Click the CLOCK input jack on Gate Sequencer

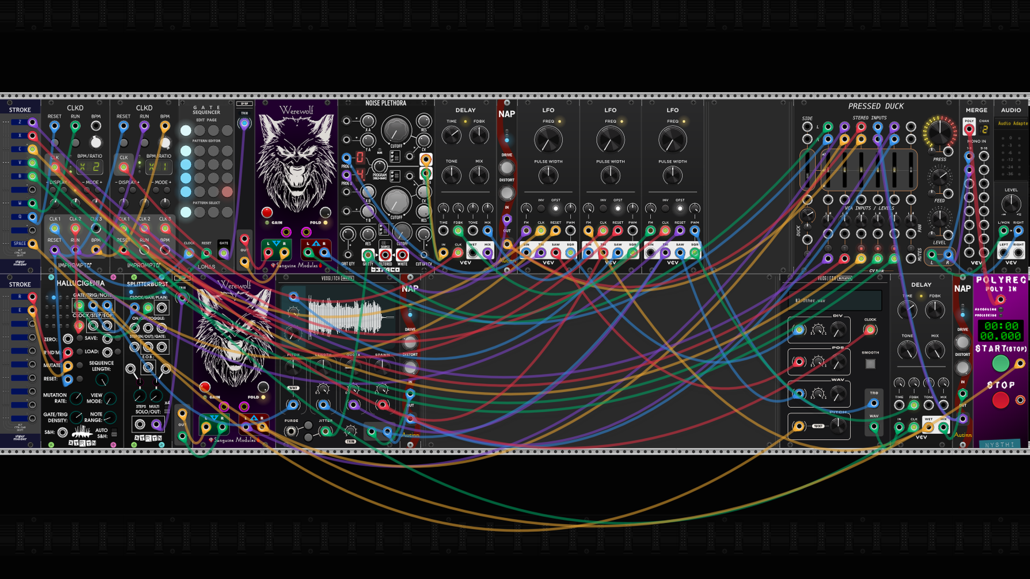pos(189,253)
